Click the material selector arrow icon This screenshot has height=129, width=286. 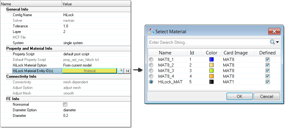pyautogui.click(x=121, y=71)
